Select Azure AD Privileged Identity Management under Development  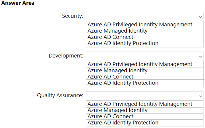pos(140,64)
